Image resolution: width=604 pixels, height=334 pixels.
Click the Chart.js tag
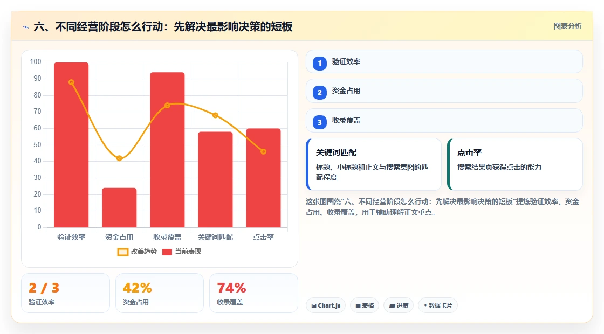(x=326, y=305)
